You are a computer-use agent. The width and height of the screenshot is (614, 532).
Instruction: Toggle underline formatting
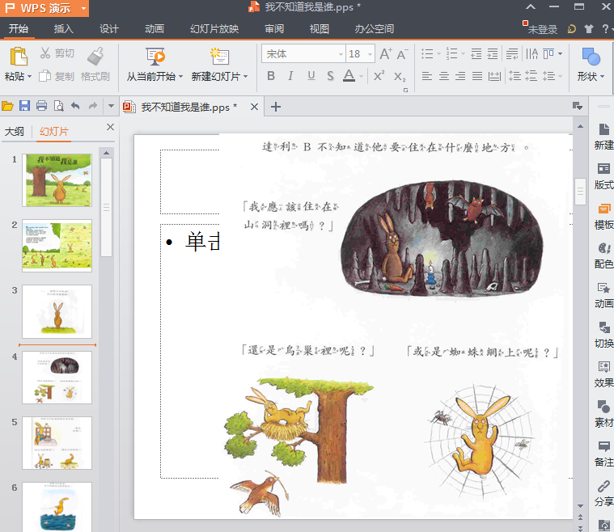coord(311,76)
